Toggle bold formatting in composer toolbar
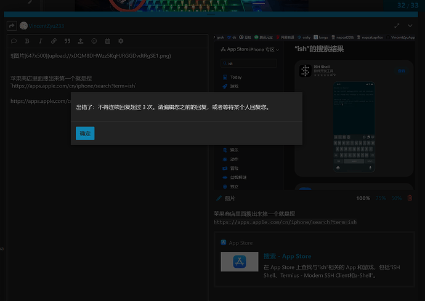The image size is (425, 301). pos(27,41)
